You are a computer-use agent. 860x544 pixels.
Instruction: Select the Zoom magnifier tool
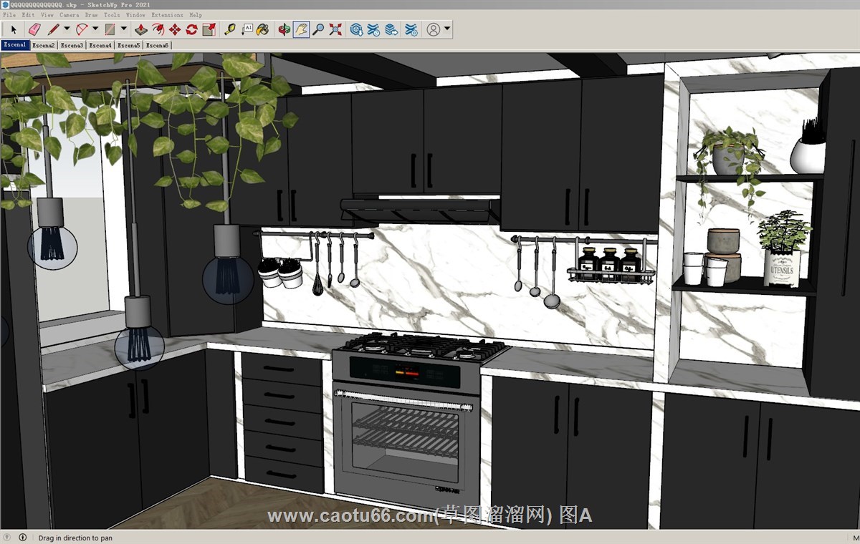pyautogui.click(x=318, y=29)
